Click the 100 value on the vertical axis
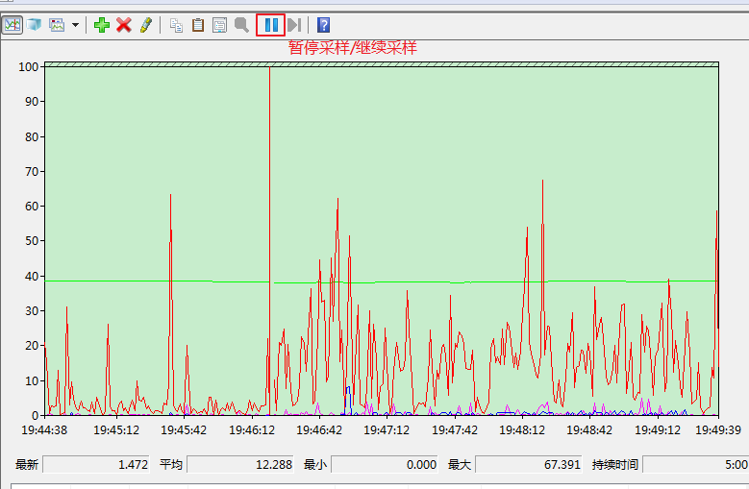 click(x=28, y=67)
